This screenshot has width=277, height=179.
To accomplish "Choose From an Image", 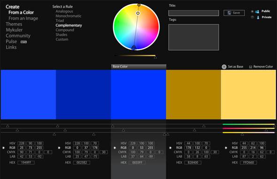I will click(23, 18).
